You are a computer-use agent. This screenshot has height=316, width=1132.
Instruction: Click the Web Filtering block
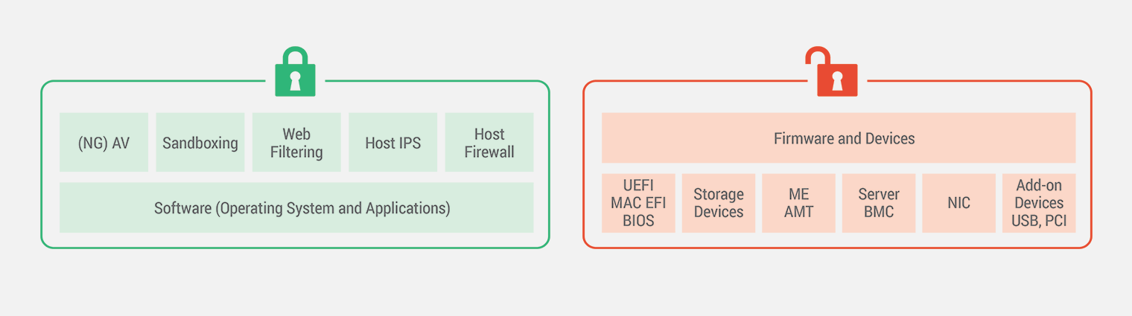[x=296, y=143]
